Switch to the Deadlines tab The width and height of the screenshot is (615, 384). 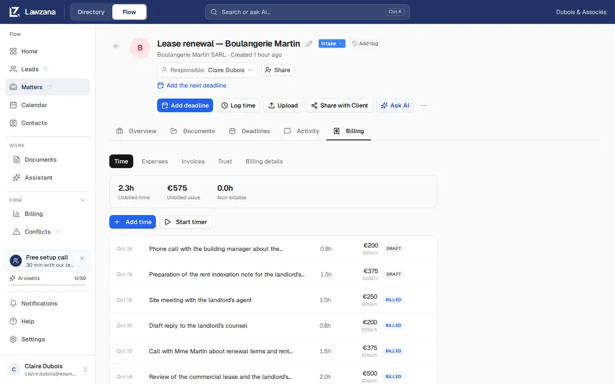(250, 131)
